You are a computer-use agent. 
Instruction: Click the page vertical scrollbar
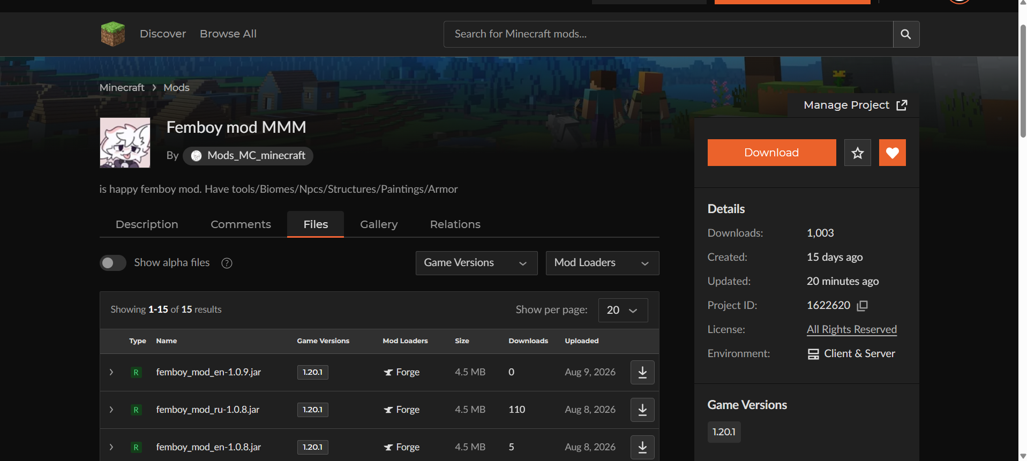[x=1023, y=80]
